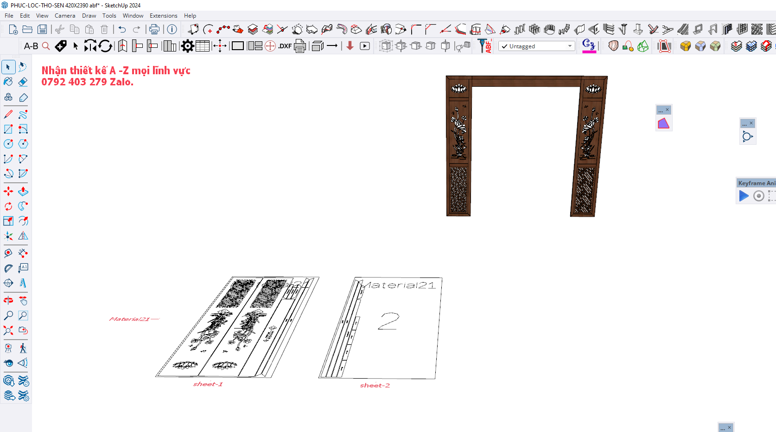Open the Window menu
Image resolution: width=776 pixels, height=432 pixels.
coord(133,16)
